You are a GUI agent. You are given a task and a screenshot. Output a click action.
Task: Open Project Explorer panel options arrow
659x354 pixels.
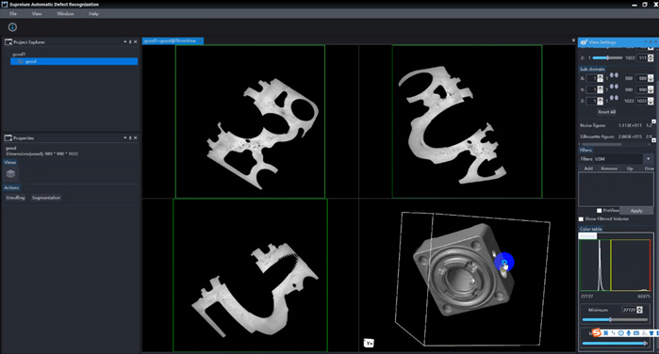124,42
